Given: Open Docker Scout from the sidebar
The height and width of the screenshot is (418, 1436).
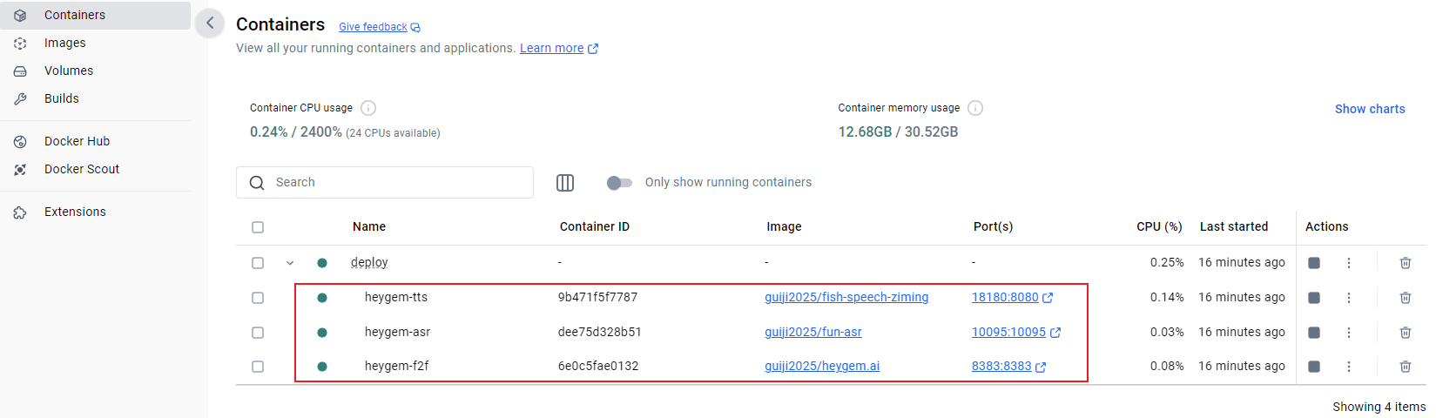Looking at the screenshot, I should [95, 169].
